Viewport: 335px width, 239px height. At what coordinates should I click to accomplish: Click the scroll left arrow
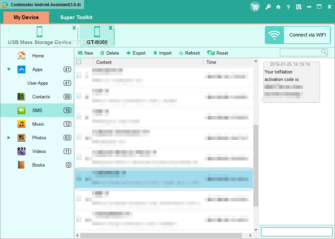pyautogui.click(x=77, y=235)
